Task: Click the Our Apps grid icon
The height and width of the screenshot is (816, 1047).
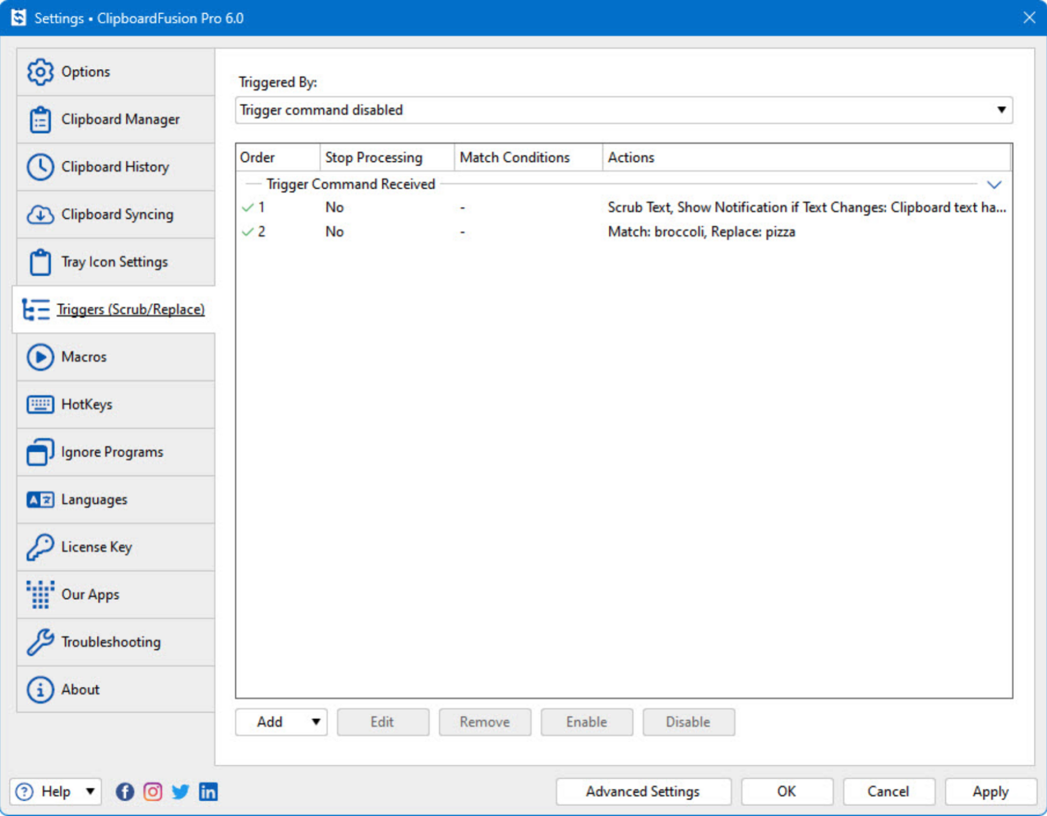Action: point(40,594)
